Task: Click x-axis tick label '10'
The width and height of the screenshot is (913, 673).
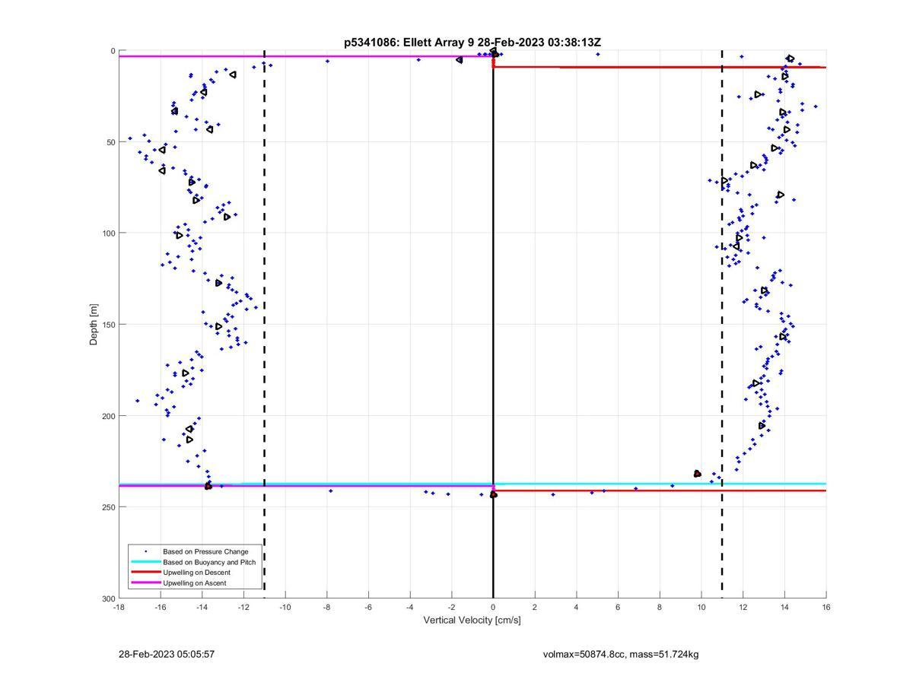Action: click(701, 608)
